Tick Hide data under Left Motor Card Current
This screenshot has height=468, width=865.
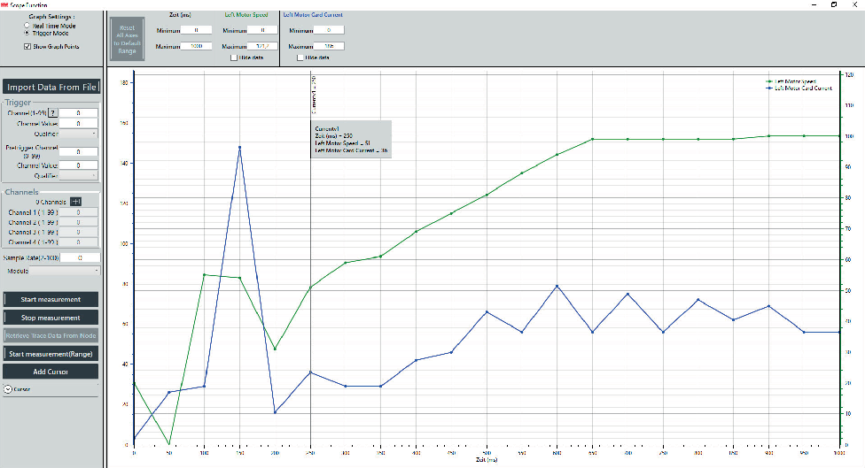(x=300, y=58)
